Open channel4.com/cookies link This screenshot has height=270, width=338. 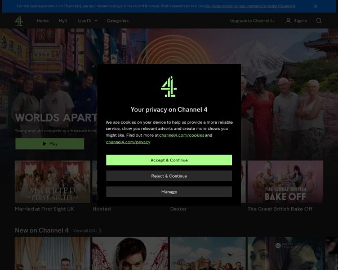pos(181,135)
